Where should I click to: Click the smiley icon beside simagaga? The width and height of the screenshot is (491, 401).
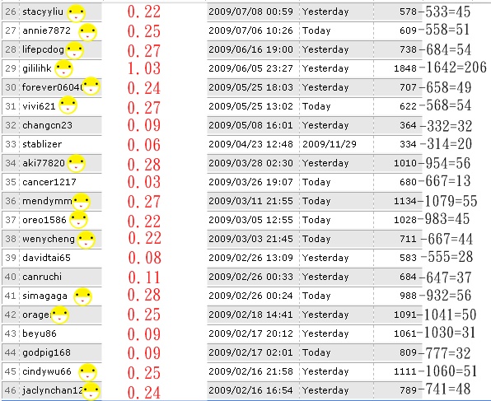(x=82, y=296)
